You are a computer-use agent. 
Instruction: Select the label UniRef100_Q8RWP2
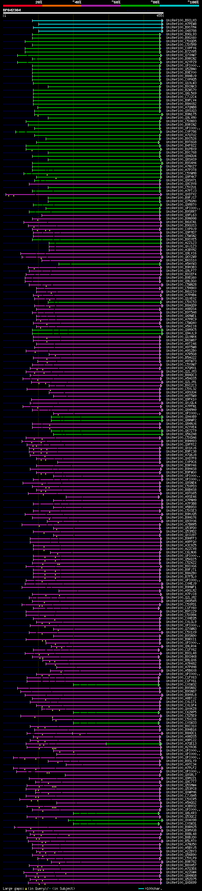coord(181,420)
